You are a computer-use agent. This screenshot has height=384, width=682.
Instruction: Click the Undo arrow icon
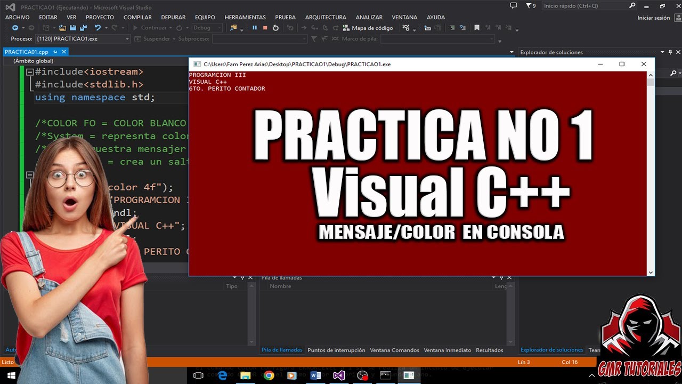(99, 28)
